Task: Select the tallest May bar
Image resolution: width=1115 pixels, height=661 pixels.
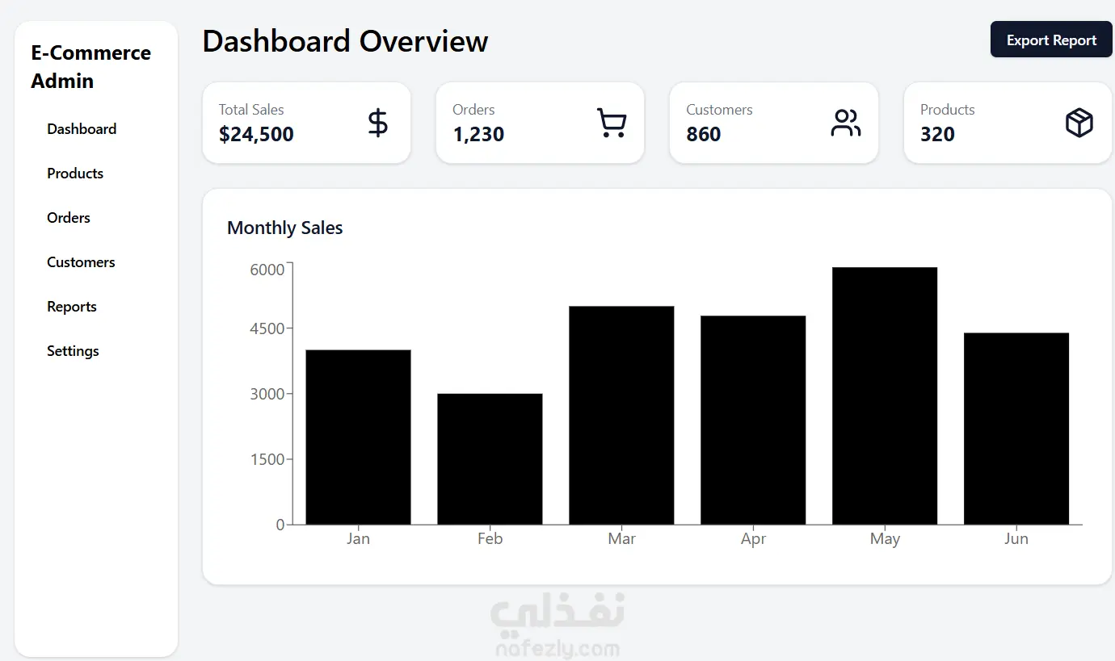Action: (x=885, y=395)
